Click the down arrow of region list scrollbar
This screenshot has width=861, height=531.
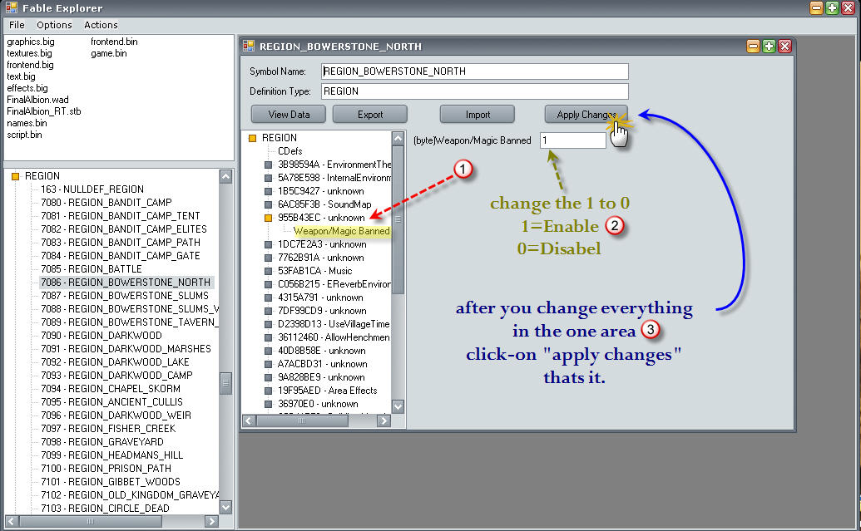pos(225,505)
